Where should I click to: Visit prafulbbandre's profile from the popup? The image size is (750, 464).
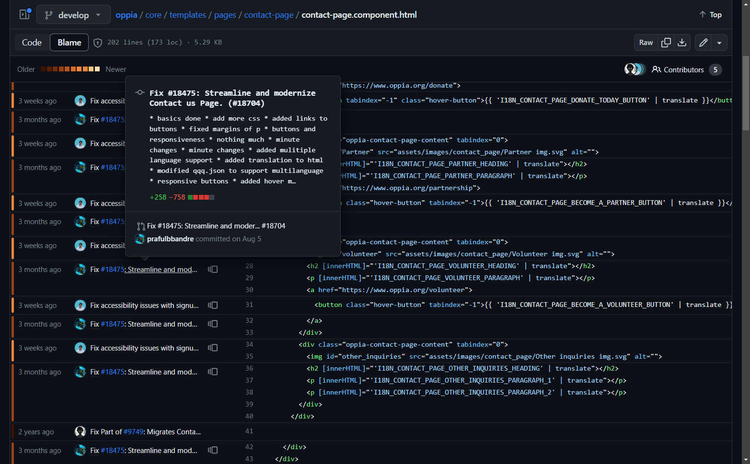[x=171, y=239]
